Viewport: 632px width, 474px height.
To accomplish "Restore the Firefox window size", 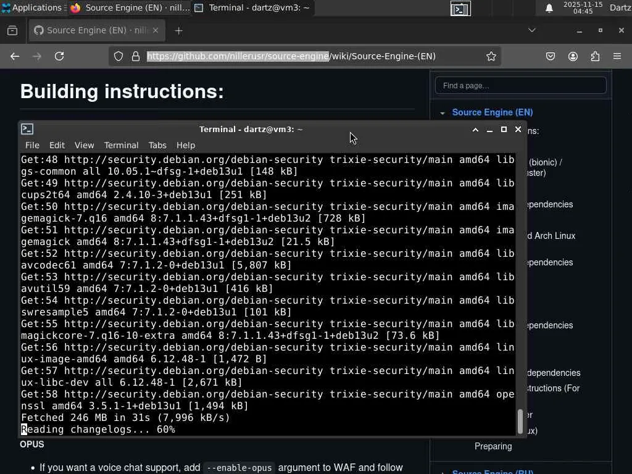I will tap(600, 31).
